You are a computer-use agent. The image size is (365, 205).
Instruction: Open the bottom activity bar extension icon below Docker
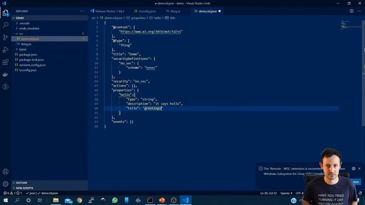[5, 87]
